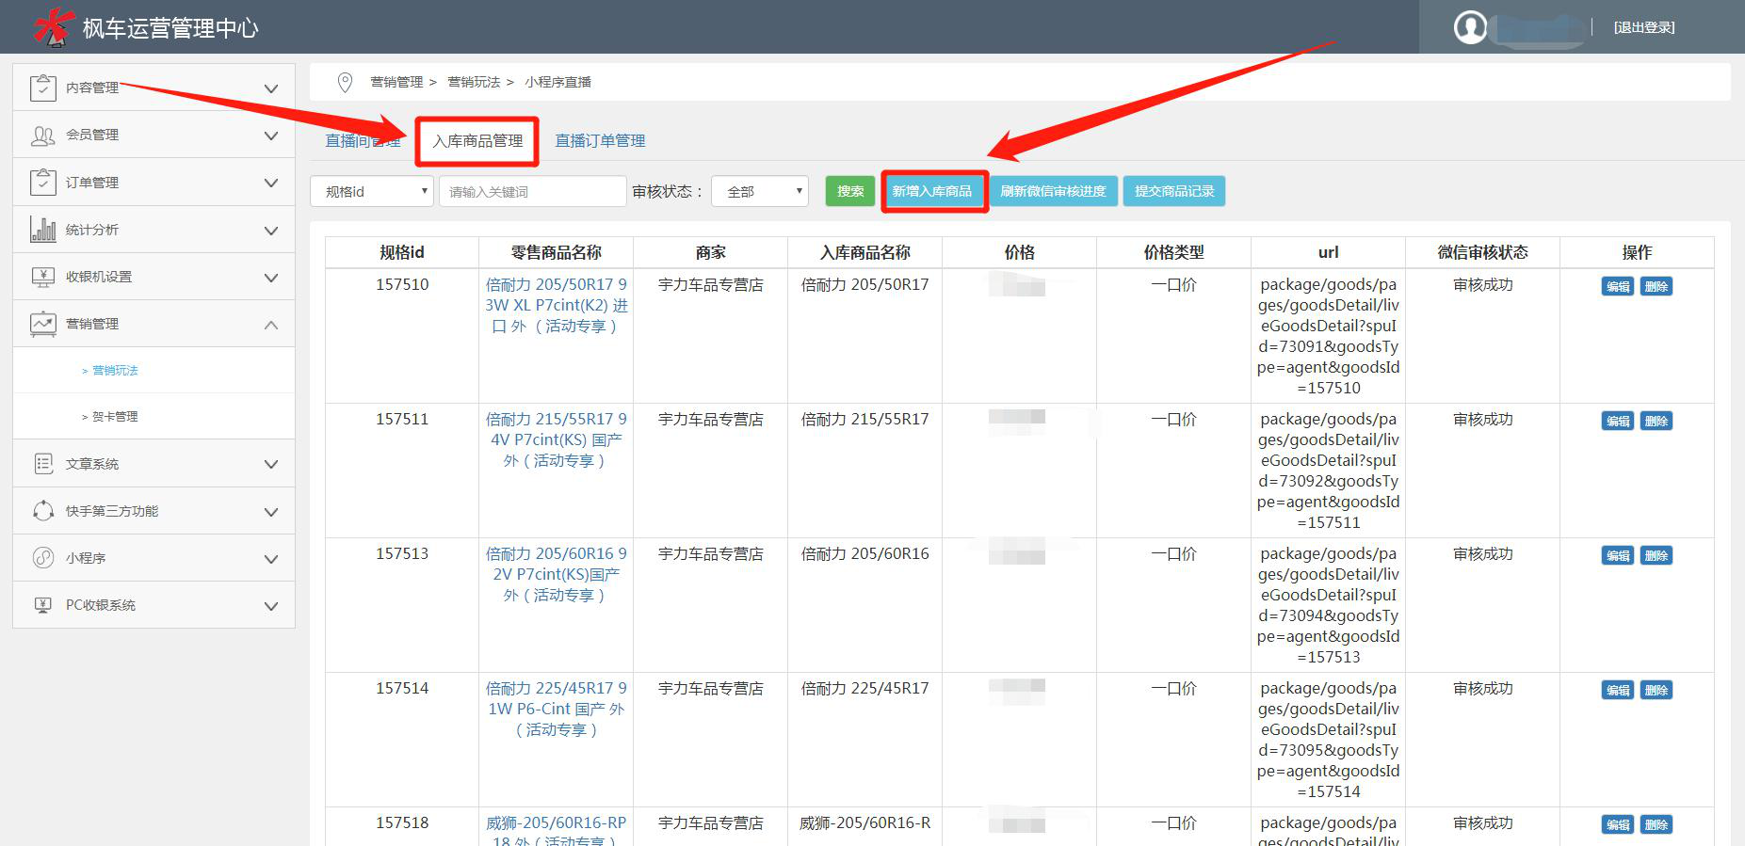Open the 贺卡管理 submenu item
1745x846 pixels.
pyautogui.click(x=115, y=417)
